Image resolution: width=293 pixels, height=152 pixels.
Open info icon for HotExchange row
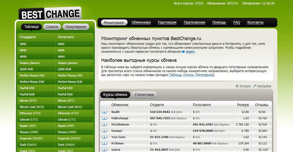click(x=104, y=118)
